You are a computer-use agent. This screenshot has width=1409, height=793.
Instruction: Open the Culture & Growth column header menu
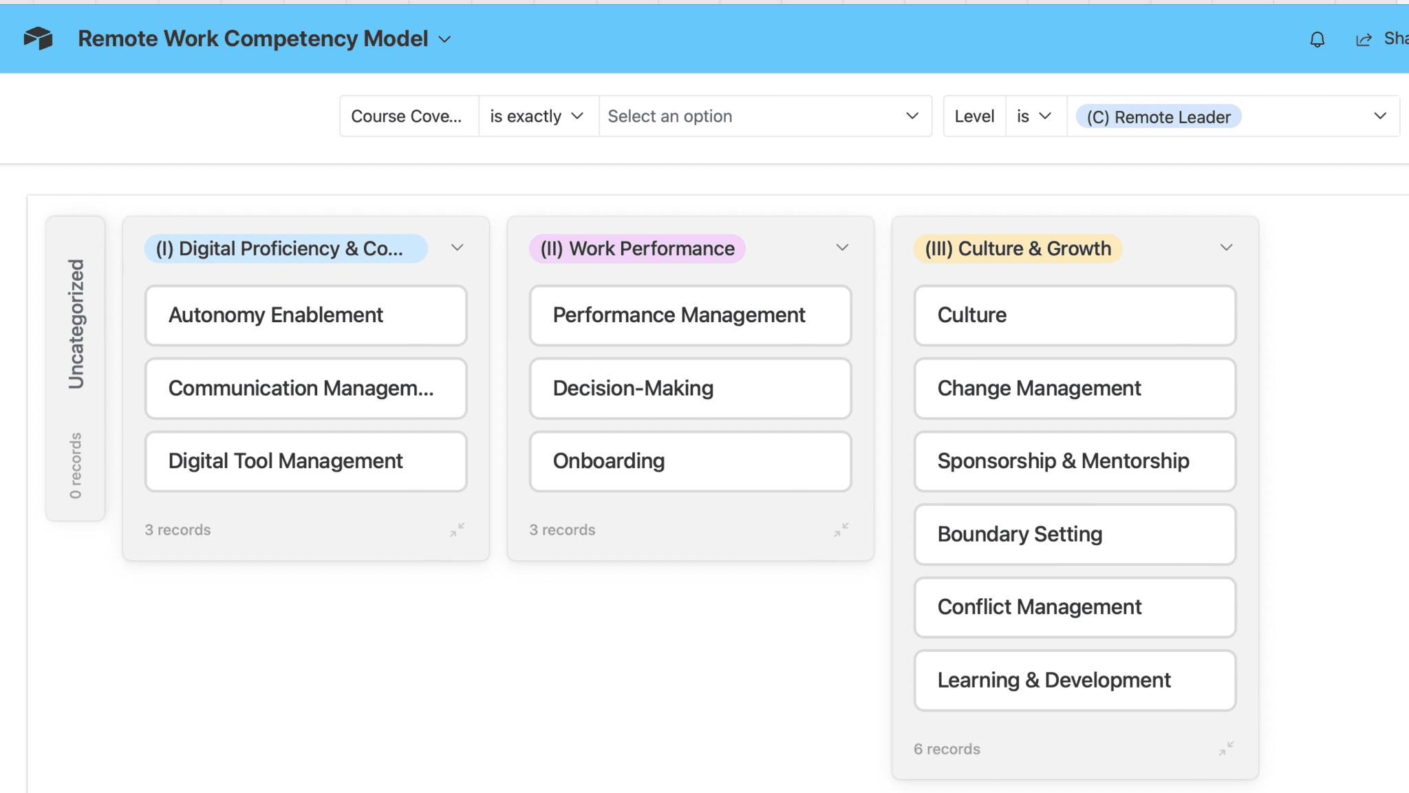[1227, 247]
